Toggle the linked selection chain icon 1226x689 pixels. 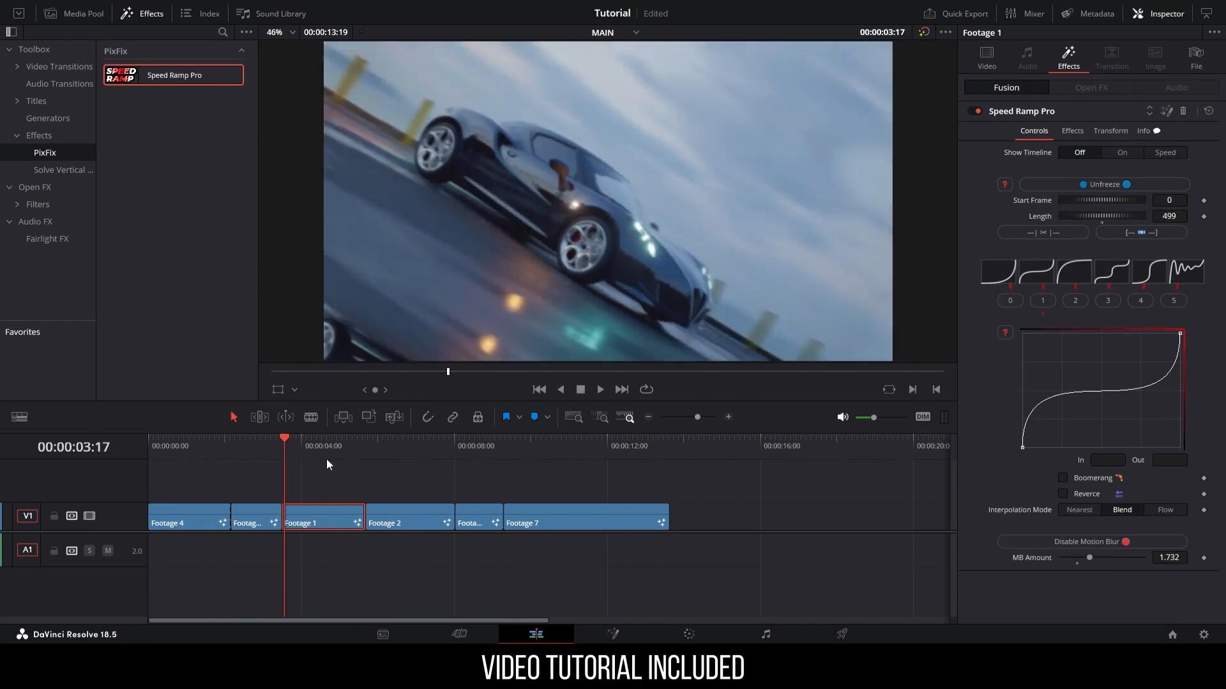(x=452, y=417)
